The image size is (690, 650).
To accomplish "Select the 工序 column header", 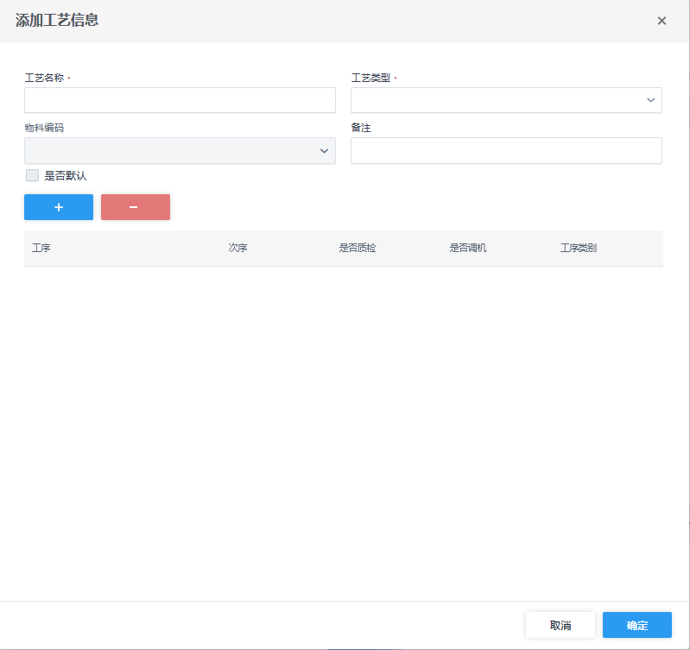I will (41, 248).
